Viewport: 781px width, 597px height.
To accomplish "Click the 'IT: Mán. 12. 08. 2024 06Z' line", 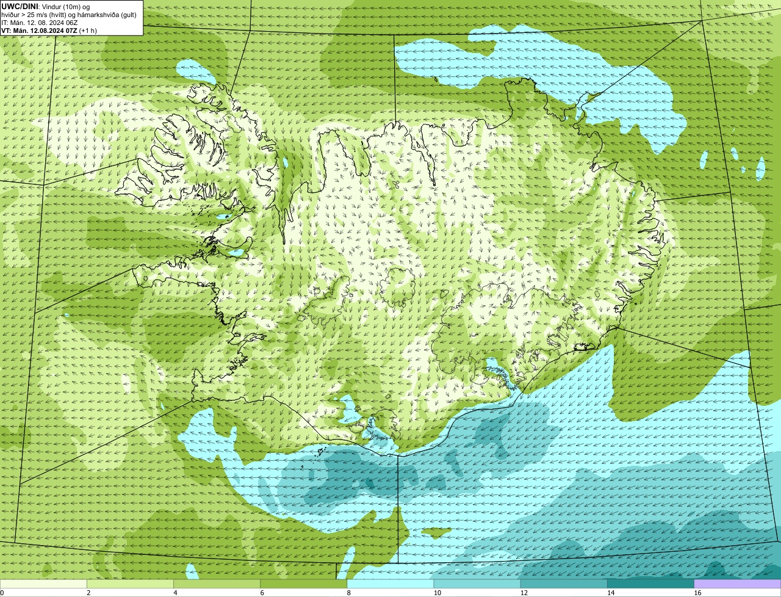I will [39, 22].
